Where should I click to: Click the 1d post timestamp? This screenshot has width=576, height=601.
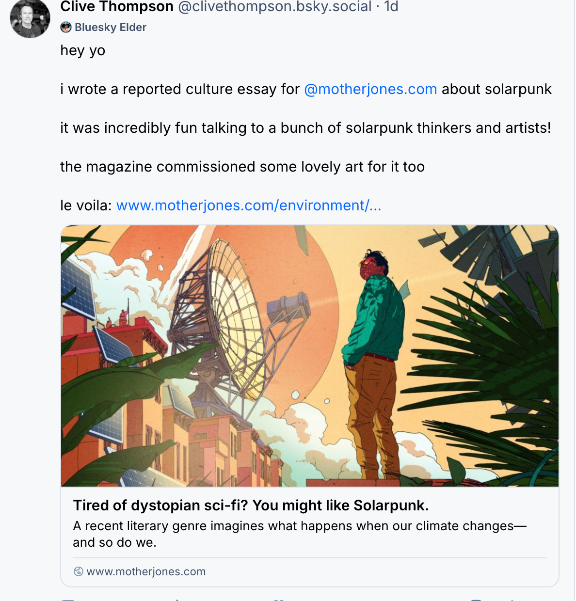[391, 7]
